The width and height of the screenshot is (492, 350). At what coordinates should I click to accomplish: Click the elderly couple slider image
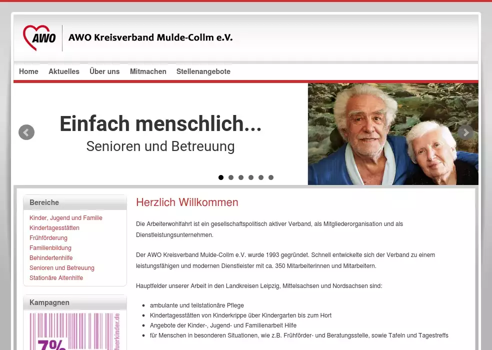pos(392,134)
